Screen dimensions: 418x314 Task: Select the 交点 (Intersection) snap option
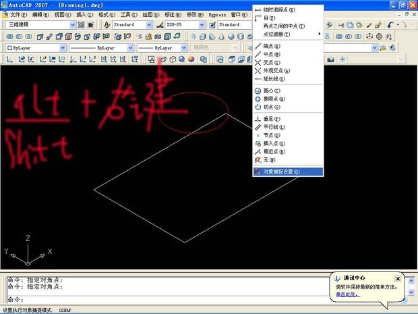[272, 62]
